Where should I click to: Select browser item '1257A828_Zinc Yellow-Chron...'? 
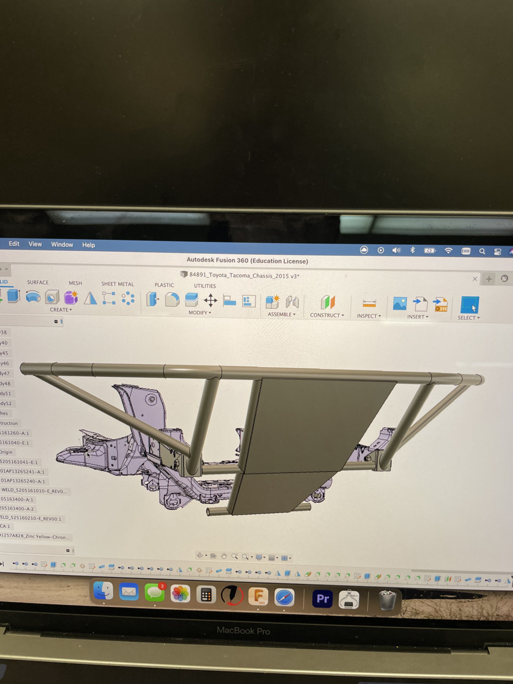[x=35, y=537]
